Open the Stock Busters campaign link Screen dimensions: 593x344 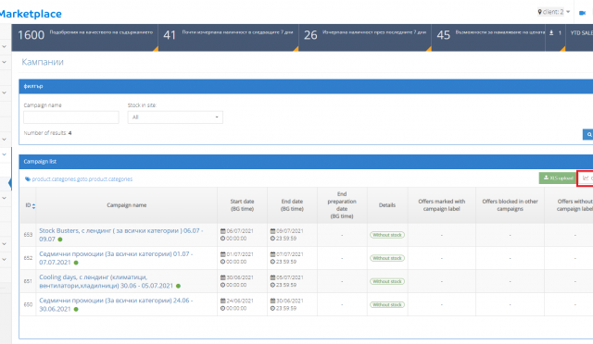click(x=121, y=235)
